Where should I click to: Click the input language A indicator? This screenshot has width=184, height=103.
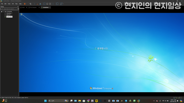coord(160,101)
